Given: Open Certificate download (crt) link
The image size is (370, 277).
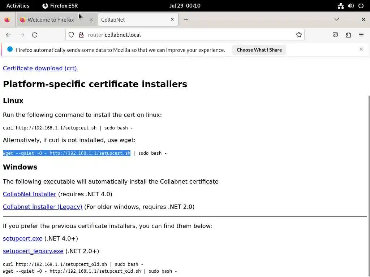Looking at the screenshot, I should (40, 68).
